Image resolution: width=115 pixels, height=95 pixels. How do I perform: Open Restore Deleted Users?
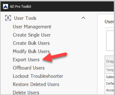pyautogui.click(x=36, y=84)
